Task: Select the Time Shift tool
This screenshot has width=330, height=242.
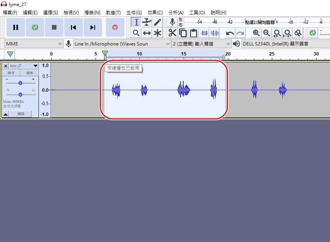Action: pyautogui.click(x=147, y=33)
